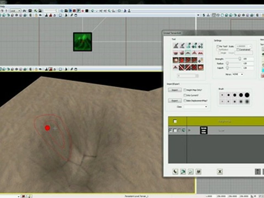Choose the largest hard-edged brush

click(247, 95)
